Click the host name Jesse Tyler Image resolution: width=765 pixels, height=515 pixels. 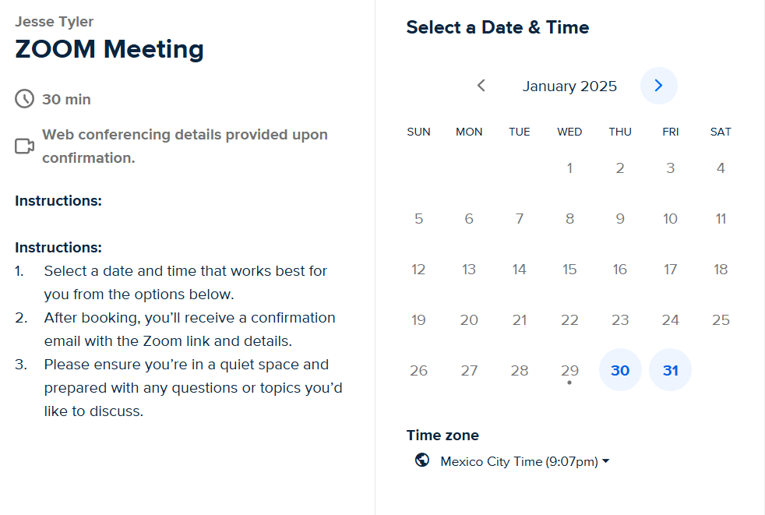[x=55, y=21]
